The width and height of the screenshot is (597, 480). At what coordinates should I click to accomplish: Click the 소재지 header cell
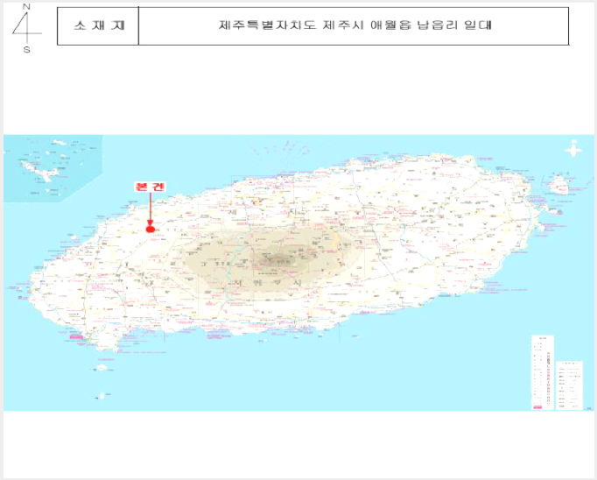click(x=98, y=26)
